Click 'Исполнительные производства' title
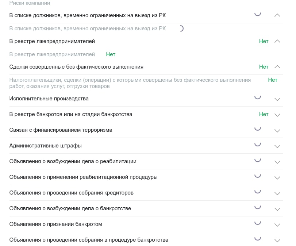This screenshot has height=246, width=296. tap(49, 99)
